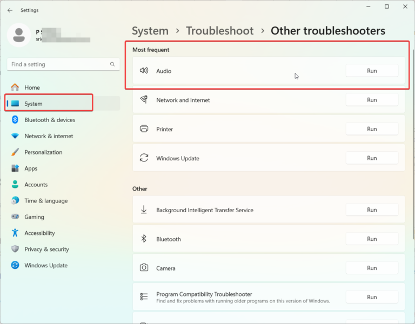The width and height of the screenshot is (415, 324).
Task: Run the Network and Internet troubleshooter
Action: click(x=372, y=100)
